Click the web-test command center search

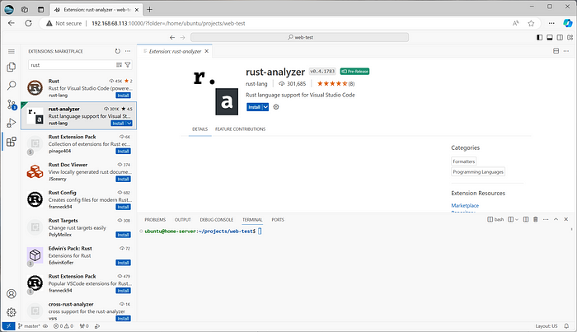click(x=299, y=37)
